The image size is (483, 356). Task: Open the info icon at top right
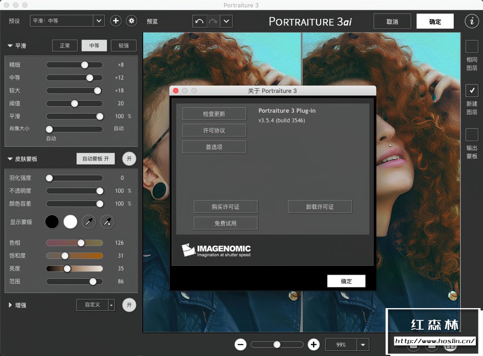[471, 21]
